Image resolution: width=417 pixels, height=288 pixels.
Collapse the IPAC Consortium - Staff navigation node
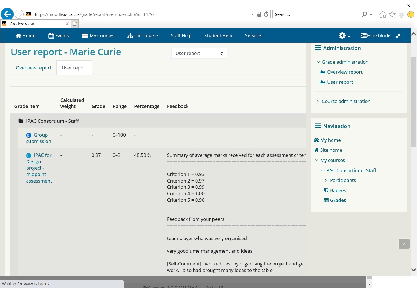click(x=322, y=170)
